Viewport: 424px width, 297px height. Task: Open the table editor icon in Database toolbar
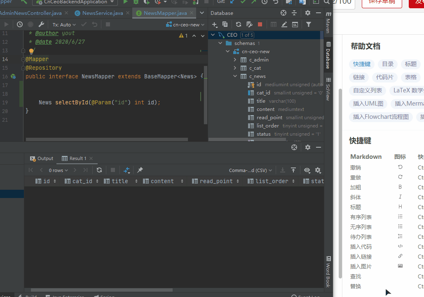[x=273, y=24]
